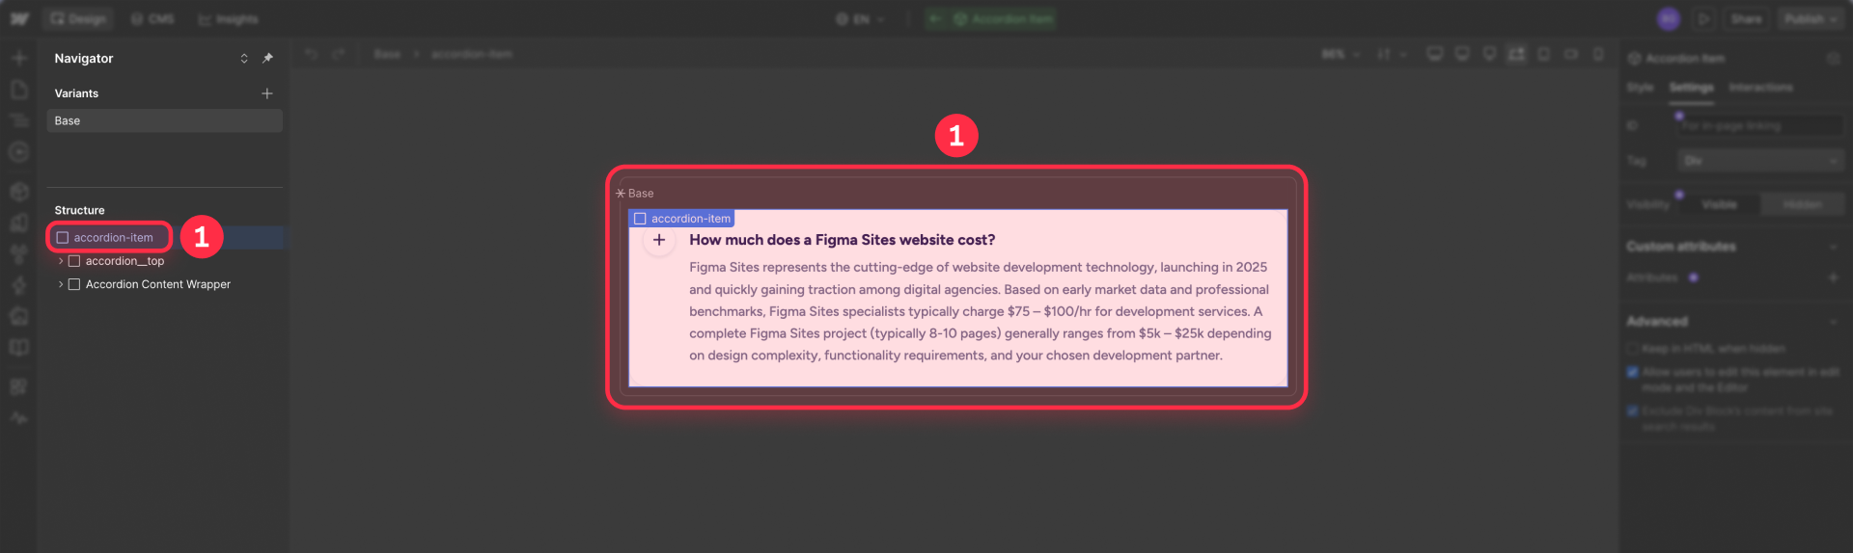Viewport: 1853px width, 553px height.
Task: Collapse the Advanced section
Action: (1833, 322)
